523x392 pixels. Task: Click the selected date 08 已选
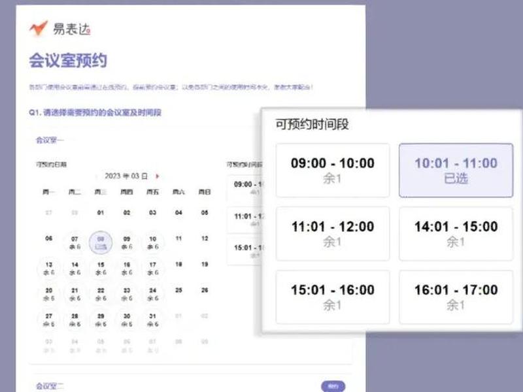tap(101, 242)
